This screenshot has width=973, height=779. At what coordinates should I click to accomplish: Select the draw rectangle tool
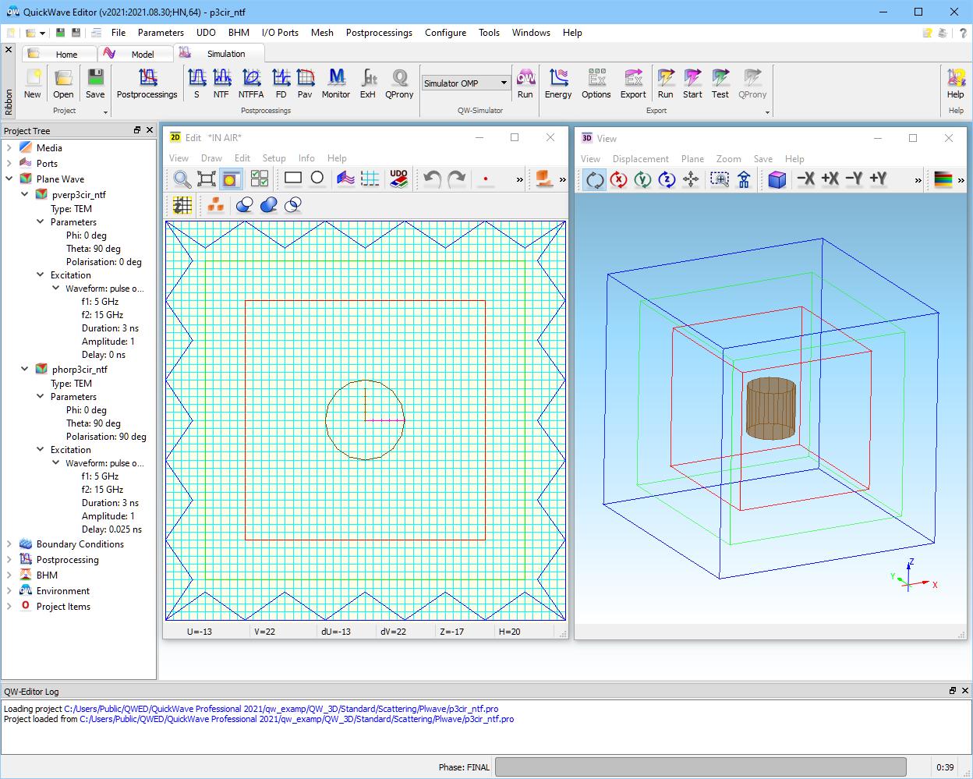click(x=293, y=178)
